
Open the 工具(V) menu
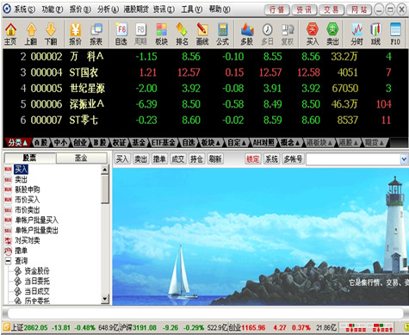pyautogui.click(x=192, y=9)
